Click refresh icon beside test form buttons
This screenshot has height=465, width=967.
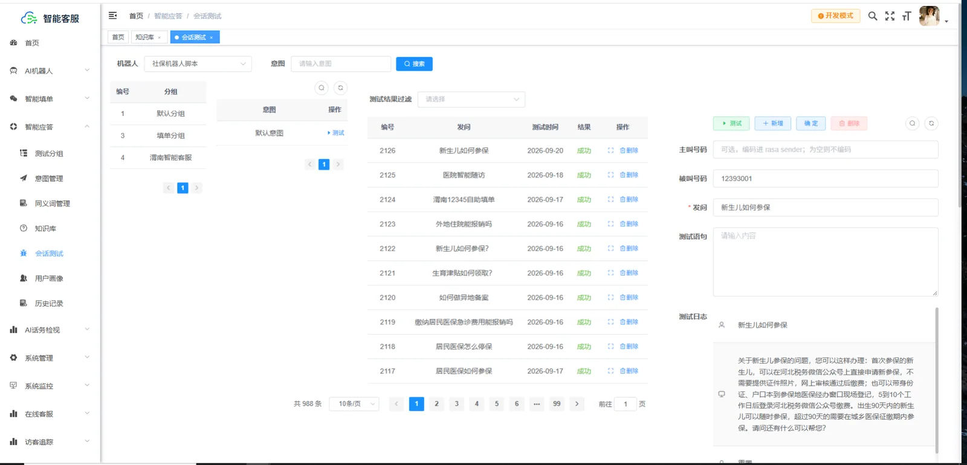[x=932, y=123]
